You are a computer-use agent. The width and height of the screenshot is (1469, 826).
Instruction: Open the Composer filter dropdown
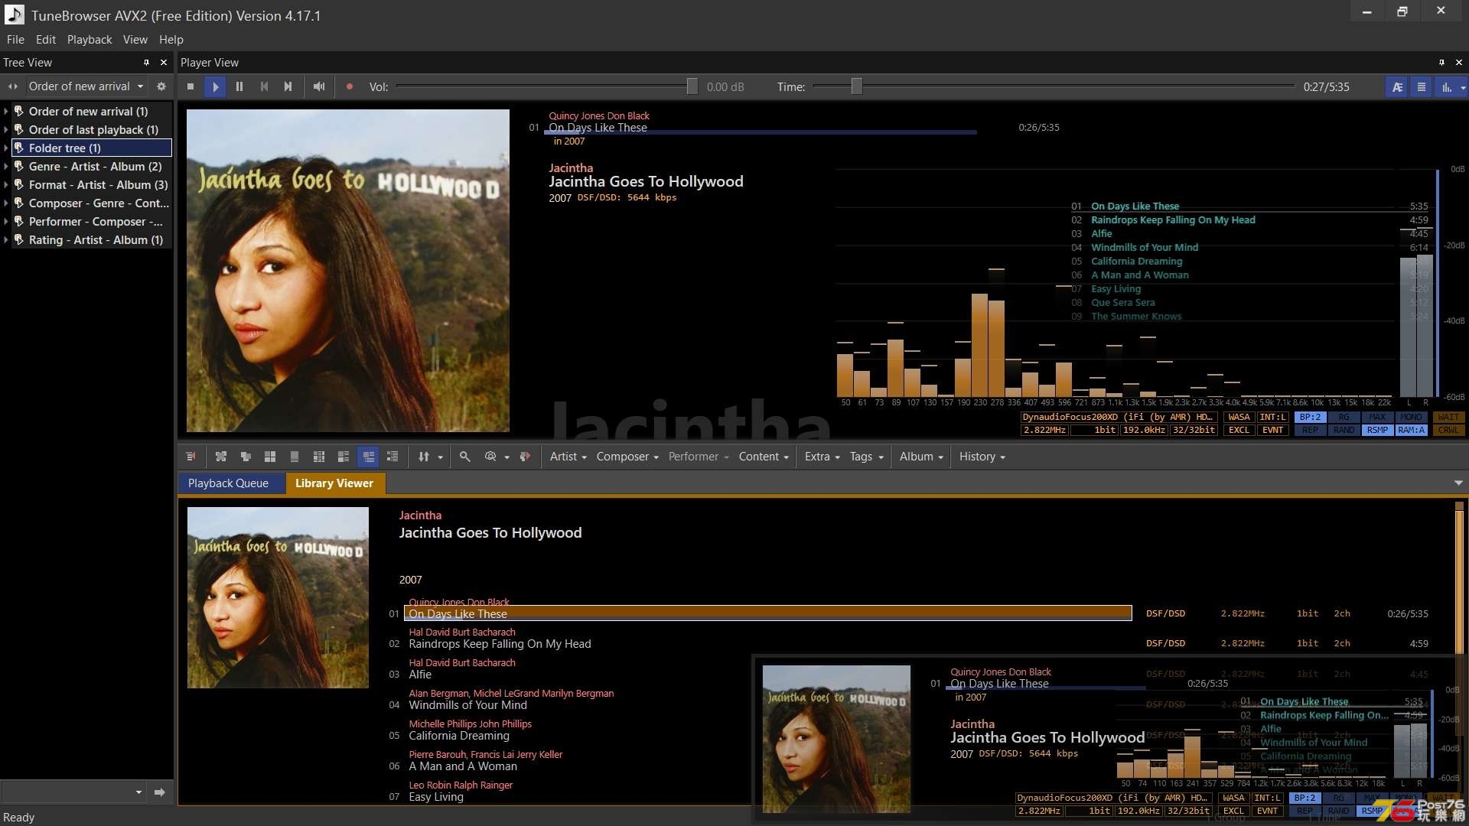[x=627, y=457]
